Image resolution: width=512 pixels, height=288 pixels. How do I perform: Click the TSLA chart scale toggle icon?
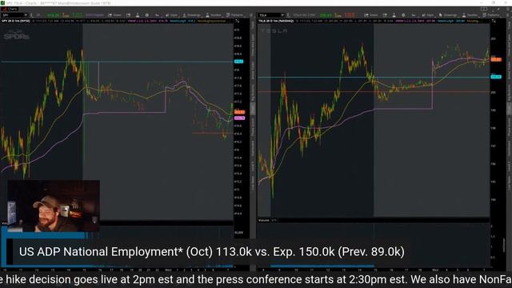494,22
